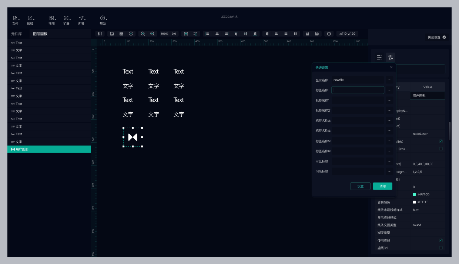Toggle the 使用虚线 checkbox
The width and height of the screenshot is (459, 279).
pos(441,240)
